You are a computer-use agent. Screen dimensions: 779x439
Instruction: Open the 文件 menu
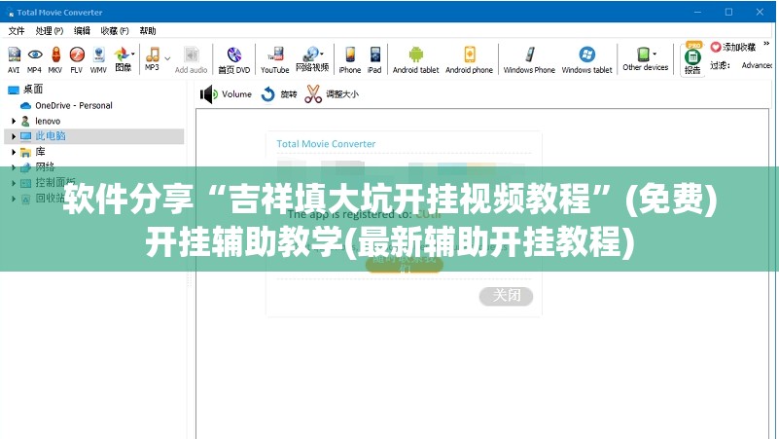pyautogui.click(x=17, y=31)
